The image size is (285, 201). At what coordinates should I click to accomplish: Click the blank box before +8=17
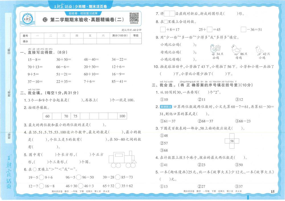(163, 29)
